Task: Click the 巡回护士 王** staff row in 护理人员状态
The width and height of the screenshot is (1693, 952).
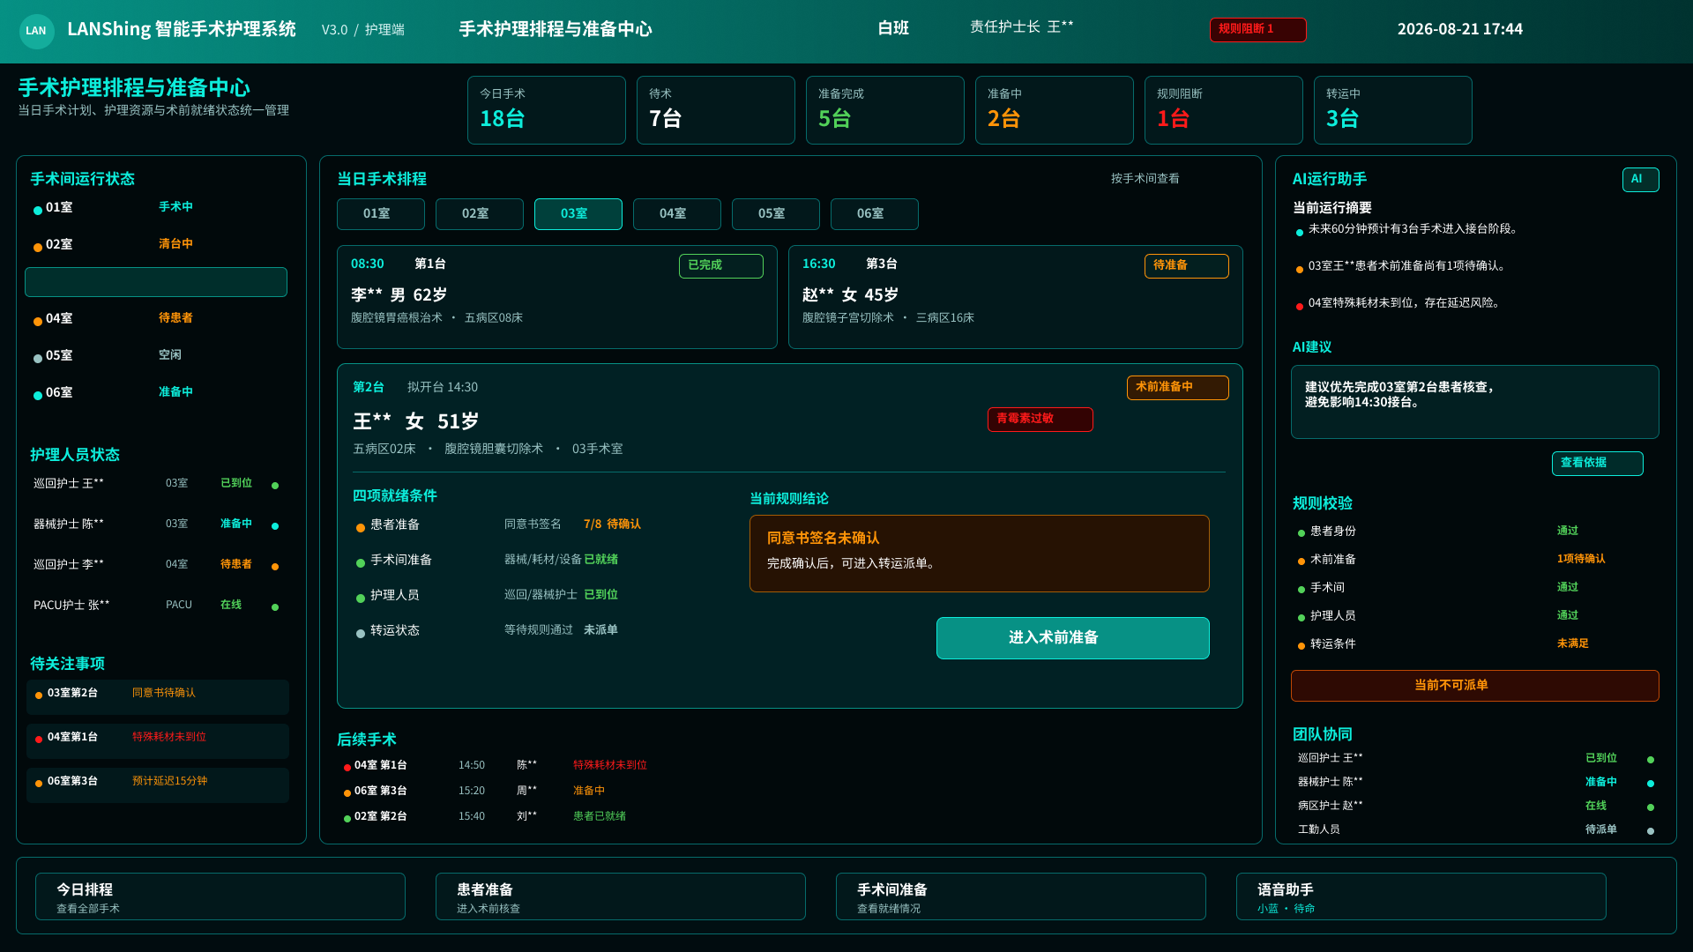Action: 157,484
